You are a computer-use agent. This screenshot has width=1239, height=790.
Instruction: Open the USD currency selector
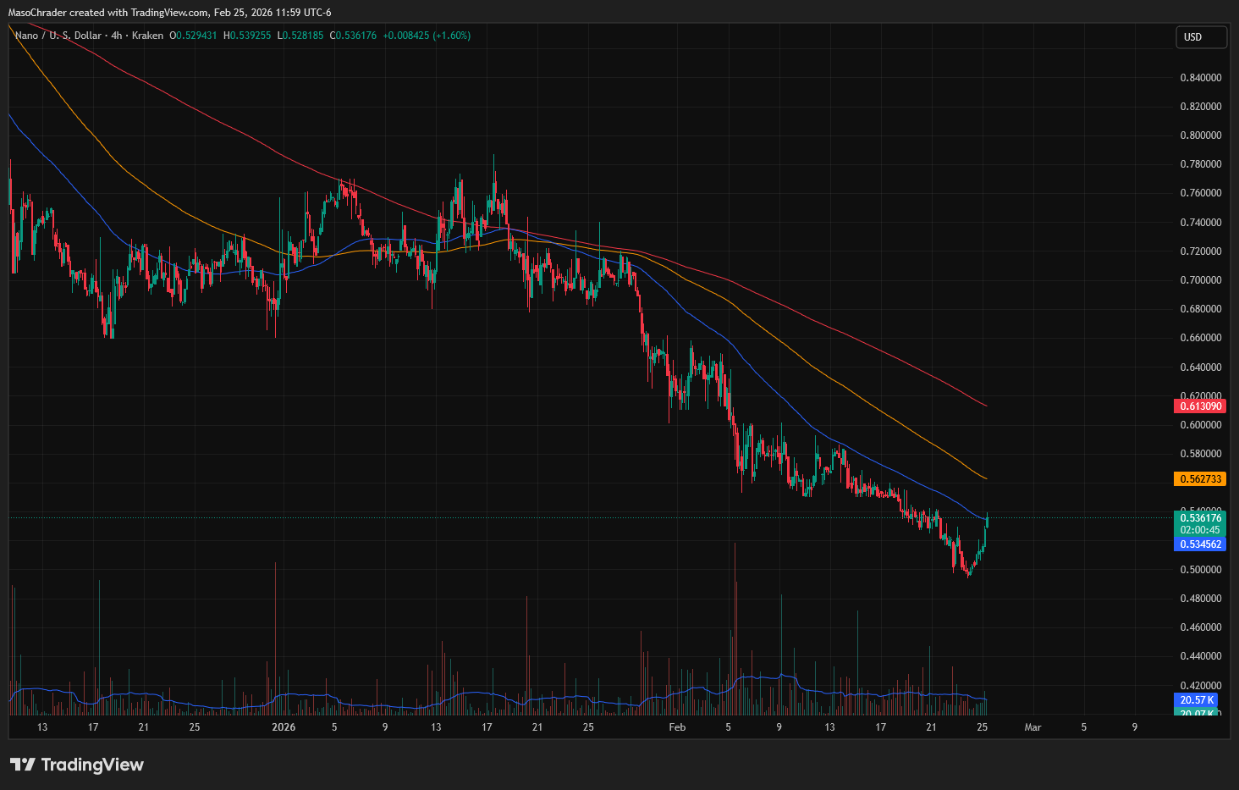pos(1201,37)
